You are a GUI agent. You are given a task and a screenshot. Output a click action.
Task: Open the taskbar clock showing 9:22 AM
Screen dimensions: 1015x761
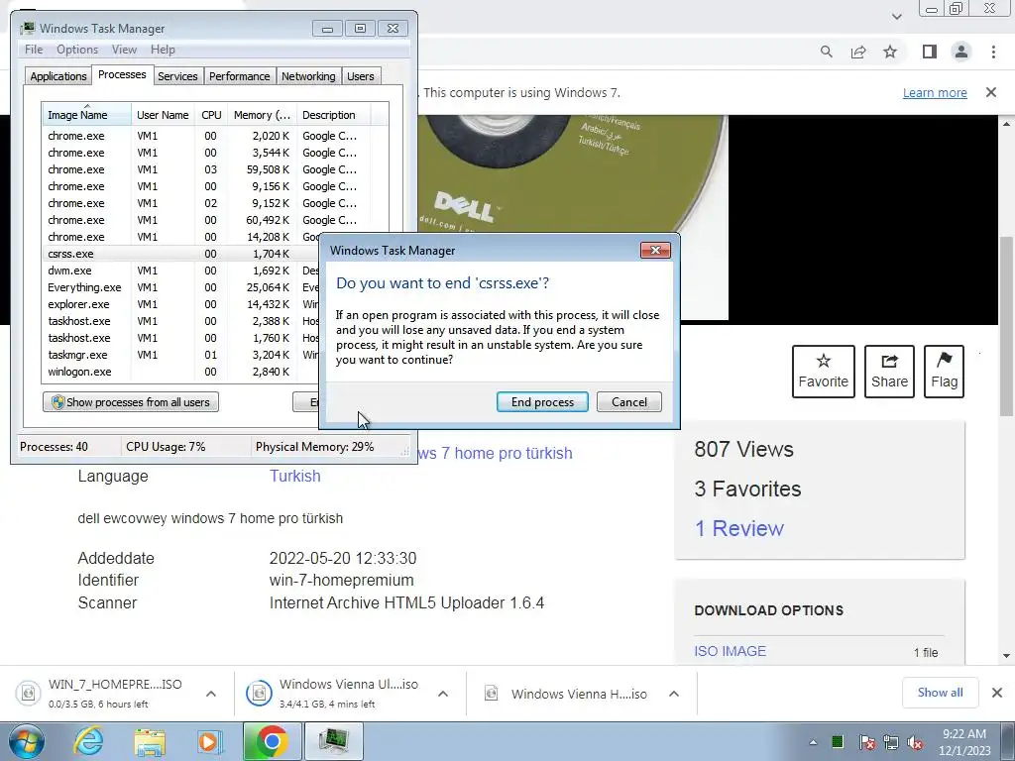click(964, 741)
